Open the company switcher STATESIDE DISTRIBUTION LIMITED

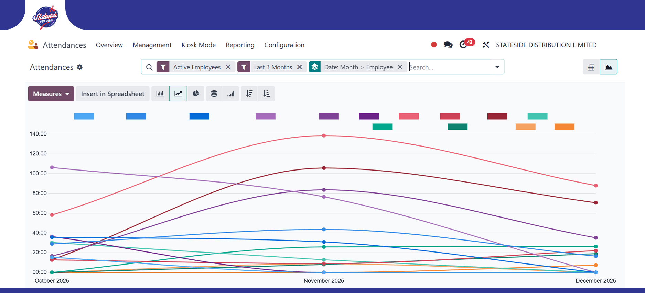(546, 45)
